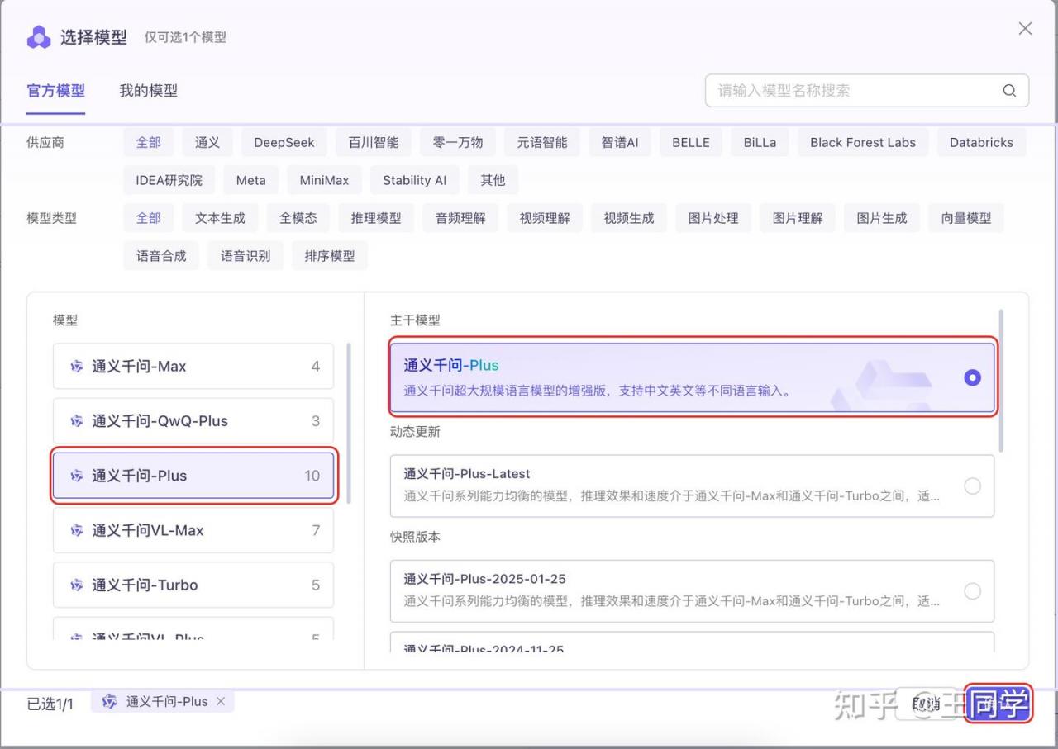Filter supplier by BiLLa
Screen dimensions: 1058x749
pyautogui.click(x=760, y=142)
